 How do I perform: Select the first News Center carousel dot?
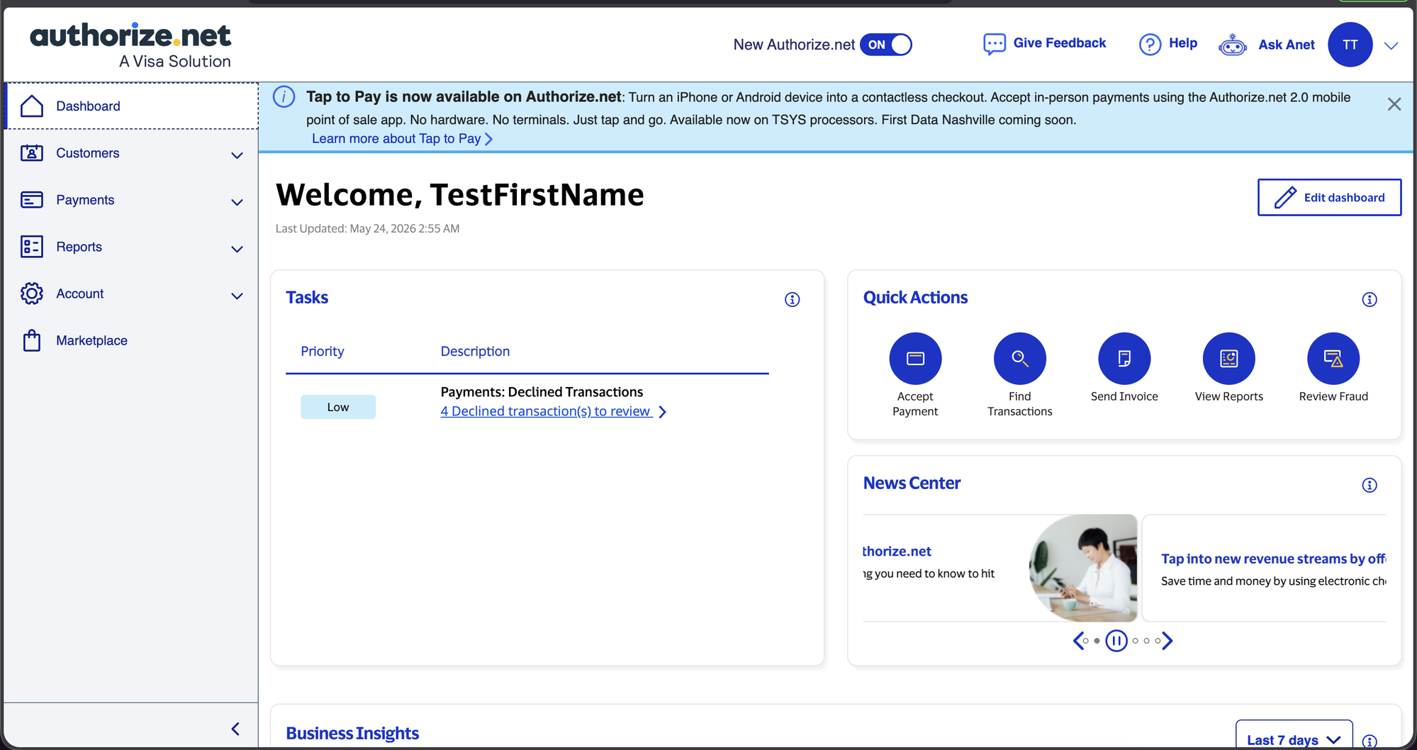coord(1086,641)
